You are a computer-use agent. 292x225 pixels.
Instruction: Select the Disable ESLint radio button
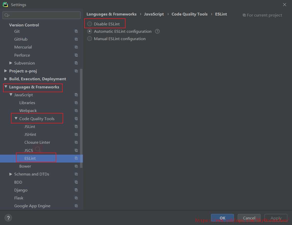(90, 24)
